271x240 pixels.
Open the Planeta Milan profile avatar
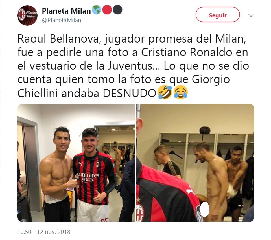[27, 15]
